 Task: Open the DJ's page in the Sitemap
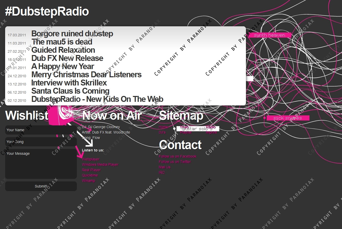pos(162,133)
